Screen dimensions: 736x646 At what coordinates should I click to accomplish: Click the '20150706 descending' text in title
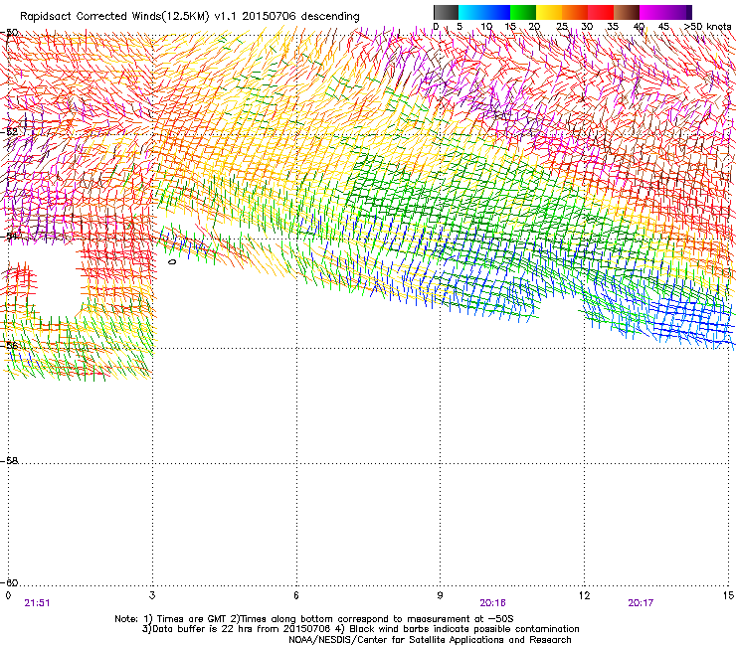[301, 17]
